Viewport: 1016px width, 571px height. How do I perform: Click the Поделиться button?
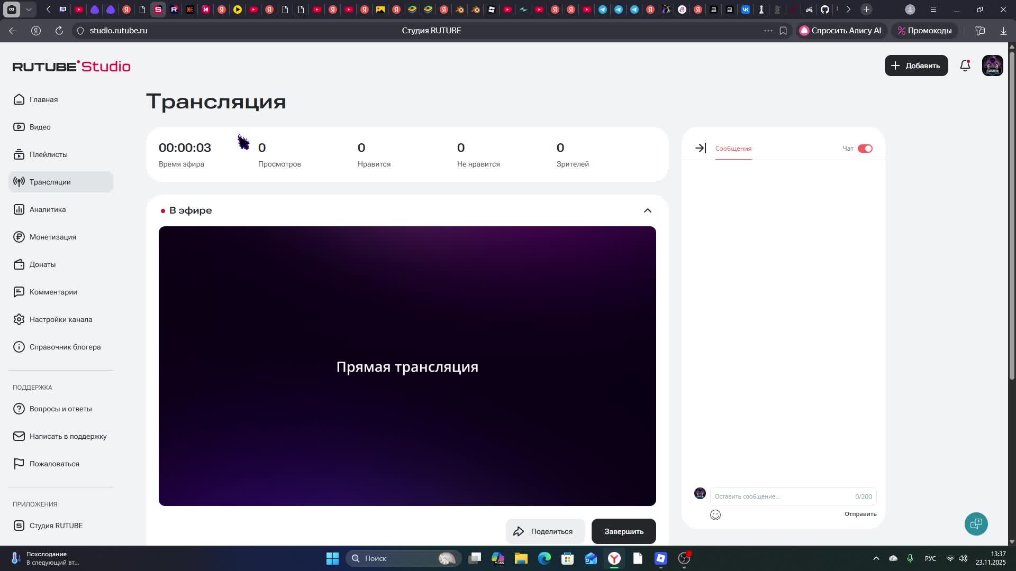(545, 531)
